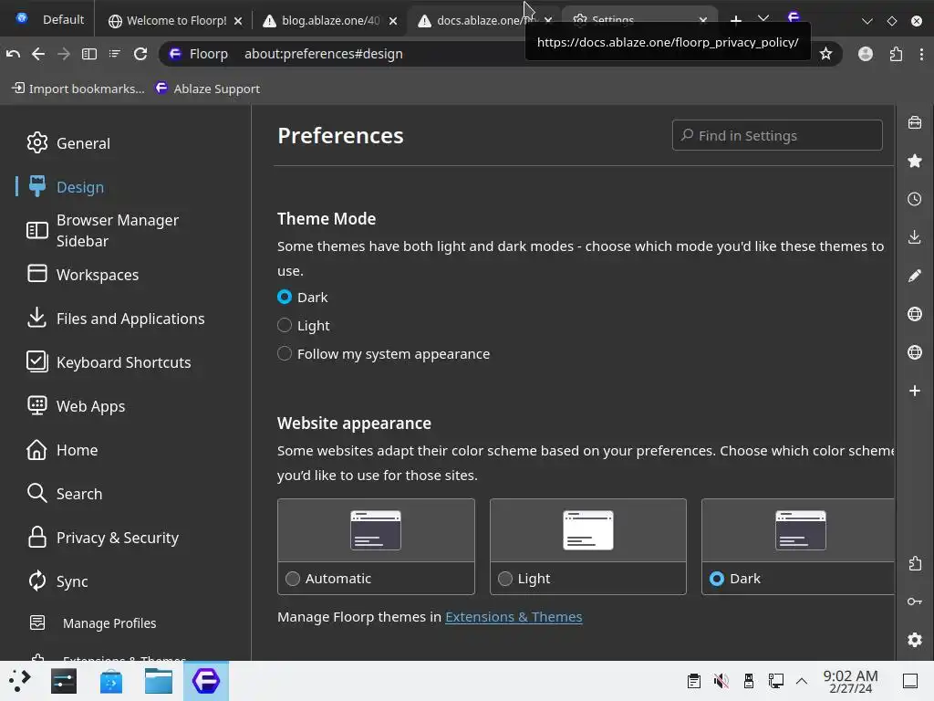Open the removable devices tray icon
934x701 pixels.
pos(749,681)
